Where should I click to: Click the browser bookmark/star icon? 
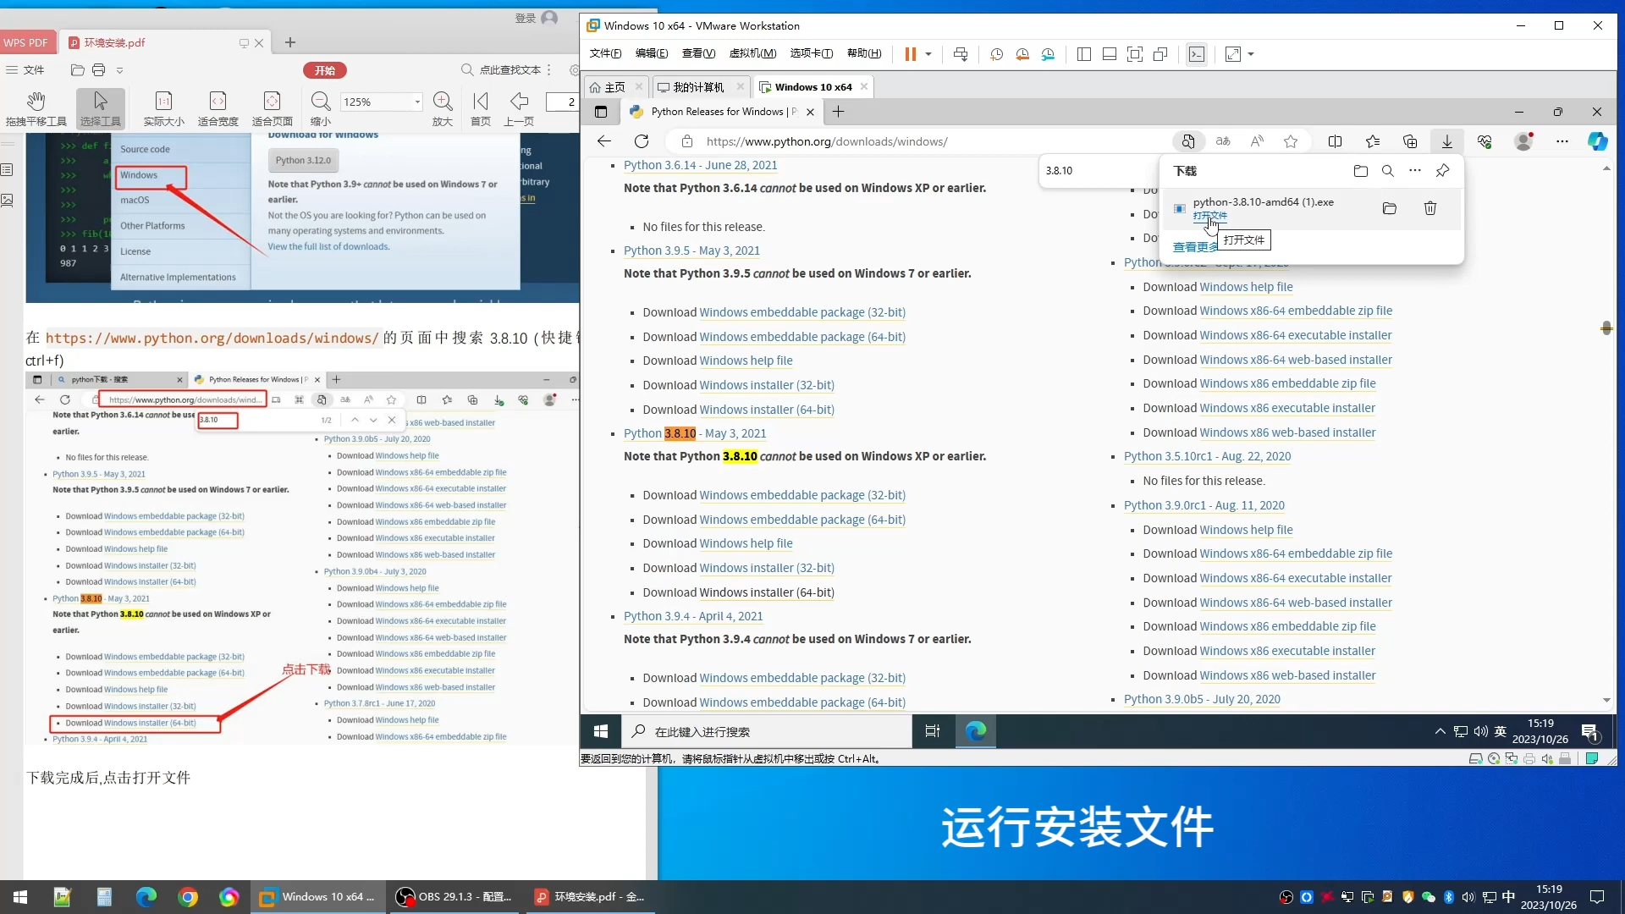(1292, 140)
